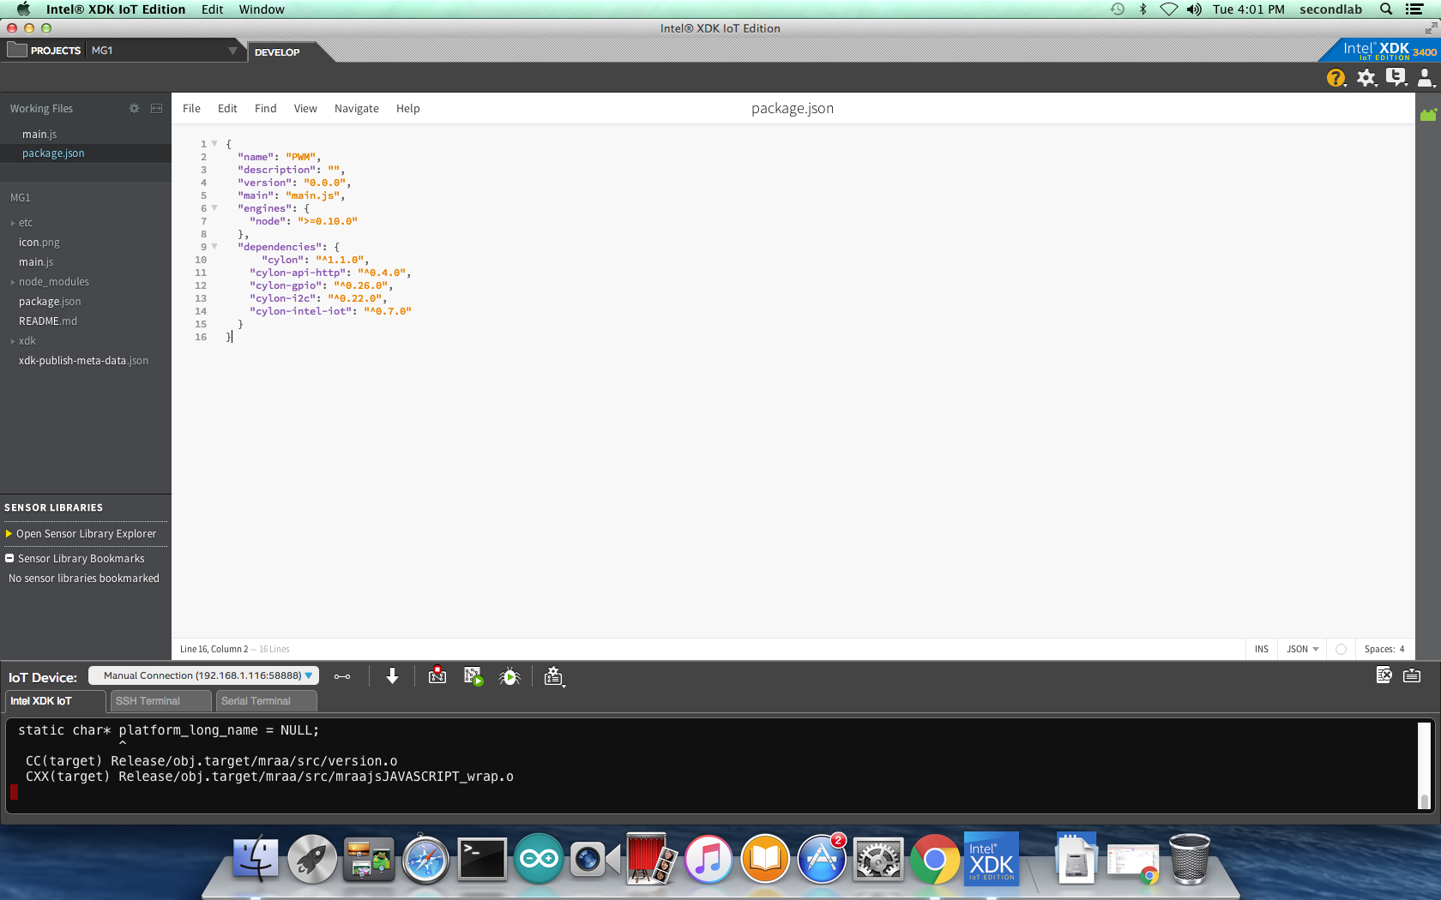Click the clear console icon

[x=1384, y=675]
